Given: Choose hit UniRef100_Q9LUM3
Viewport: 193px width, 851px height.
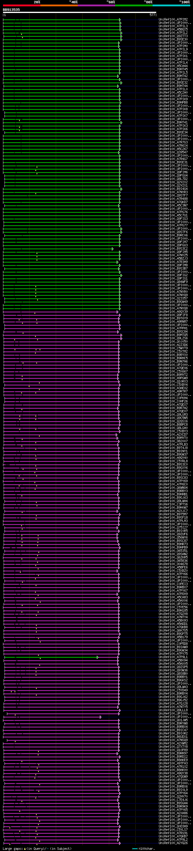Looking at the screenshot, I should [173, 414].
